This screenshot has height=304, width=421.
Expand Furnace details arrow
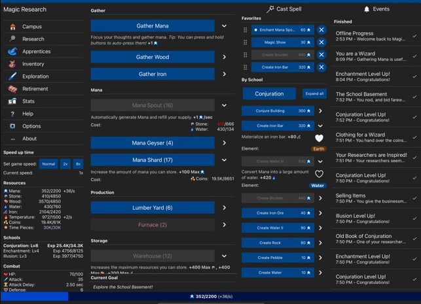tap(224, 225)
